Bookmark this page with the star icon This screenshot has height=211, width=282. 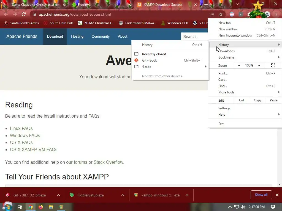(x=221, y=14)
